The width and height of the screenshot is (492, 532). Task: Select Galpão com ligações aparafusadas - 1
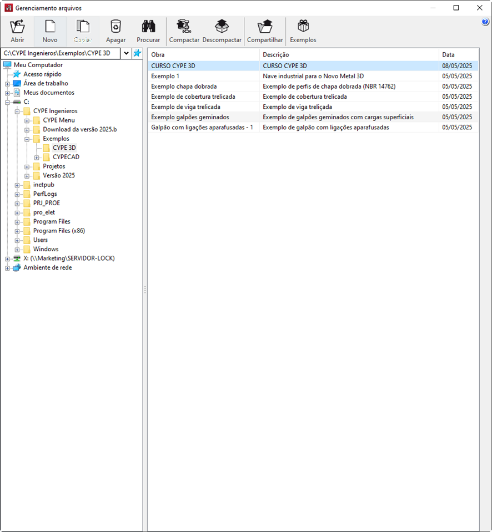click(202, 127)
